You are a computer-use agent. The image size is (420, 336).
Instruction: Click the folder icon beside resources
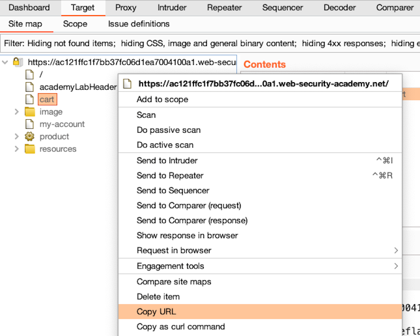[x=30, y=149]
